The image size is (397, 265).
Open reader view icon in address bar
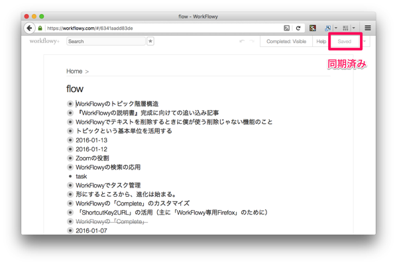pyautogui.click(x=286, y=28)
